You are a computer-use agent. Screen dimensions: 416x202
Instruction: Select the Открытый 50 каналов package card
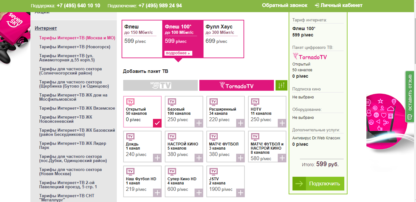click(x=142, y=112)
